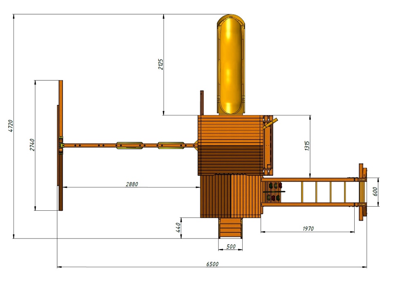The height and width of the screenshot is (281, 405).
Task: Click the yellow telescope on the tower corner
Action: pyautogui.click(x=272, y=123)
